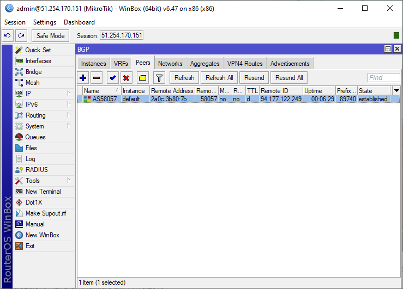Open the filter funnel icon

(159, 78)
